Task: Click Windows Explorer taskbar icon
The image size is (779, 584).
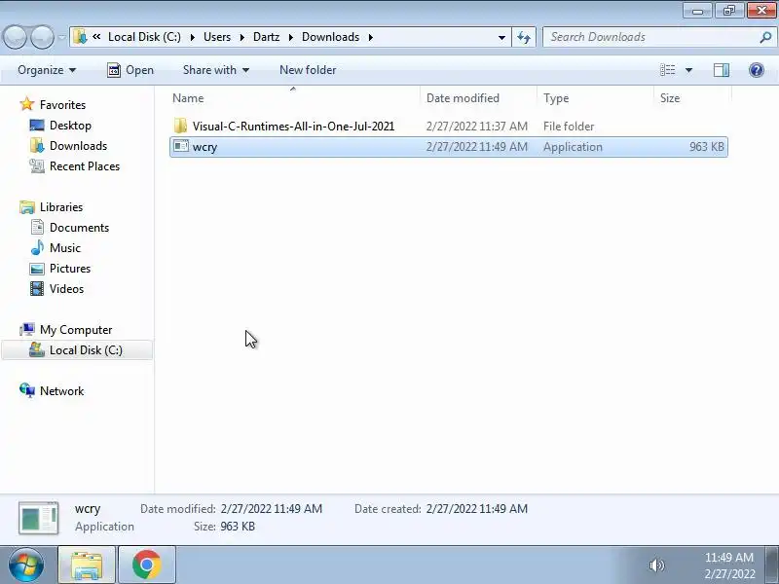Action: pos(87,565)
